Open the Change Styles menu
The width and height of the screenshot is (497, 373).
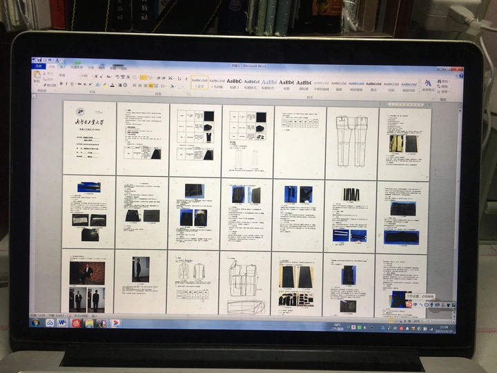pos(429,84)
